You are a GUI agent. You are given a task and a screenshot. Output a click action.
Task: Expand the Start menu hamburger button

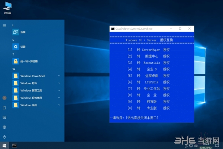click(x=4, y=25)
